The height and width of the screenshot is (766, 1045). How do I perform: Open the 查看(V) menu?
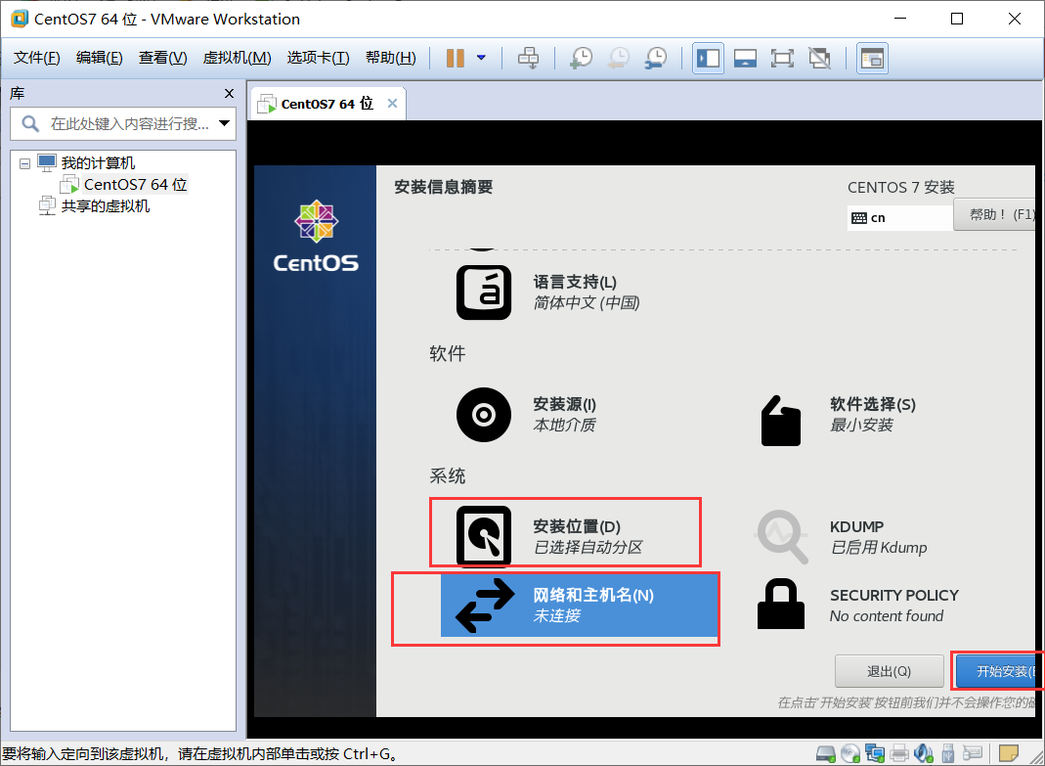(162, 58)
